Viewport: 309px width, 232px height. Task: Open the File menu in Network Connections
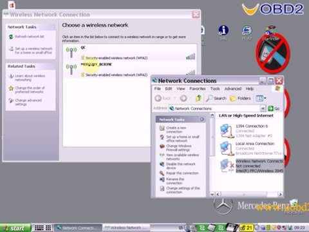click(x=157, y=88)
